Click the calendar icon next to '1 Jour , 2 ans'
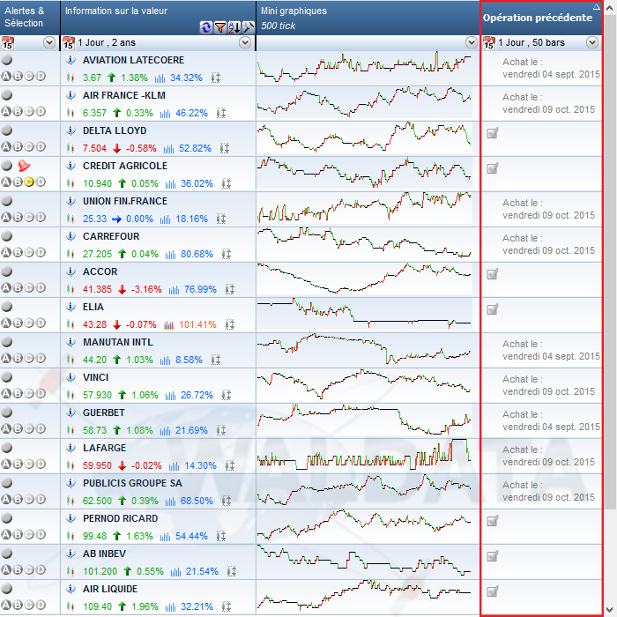 coord(69,43)
